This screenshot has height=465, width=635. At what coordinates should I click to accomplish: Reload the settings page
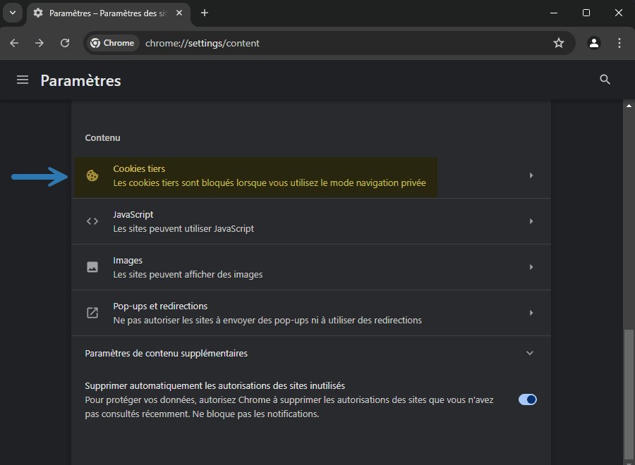click(x=65, y=43)
